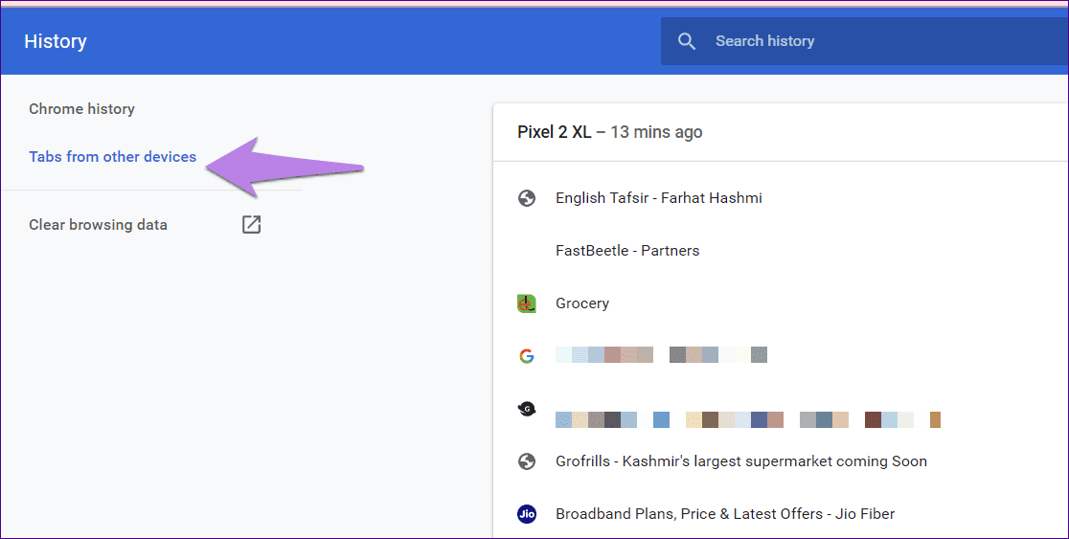Screen dimensions: 1069x539
Task: Open the Grocery tab entry
Action: click(x=582, y=303)
